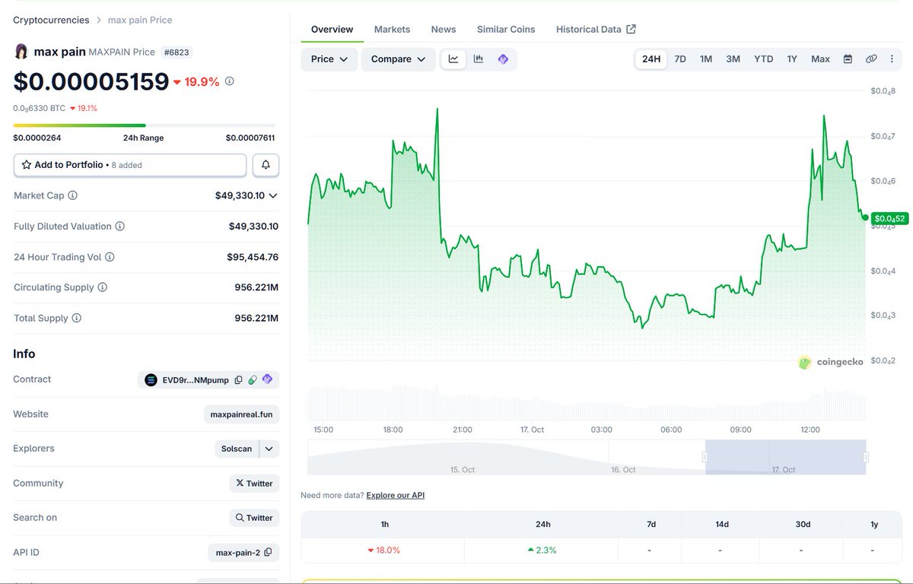Open the maxpainreal.fun website link
This screenshot has height=584, width=913.
(242, 414)
